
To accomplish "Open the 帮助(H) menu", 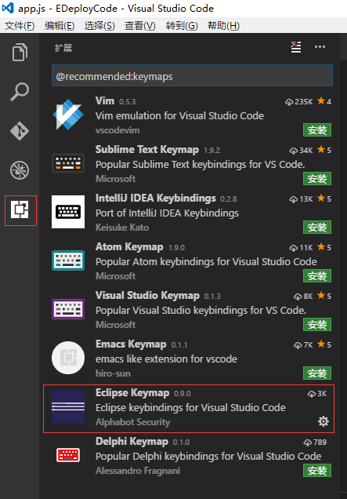I will click(x=223, y=26).
